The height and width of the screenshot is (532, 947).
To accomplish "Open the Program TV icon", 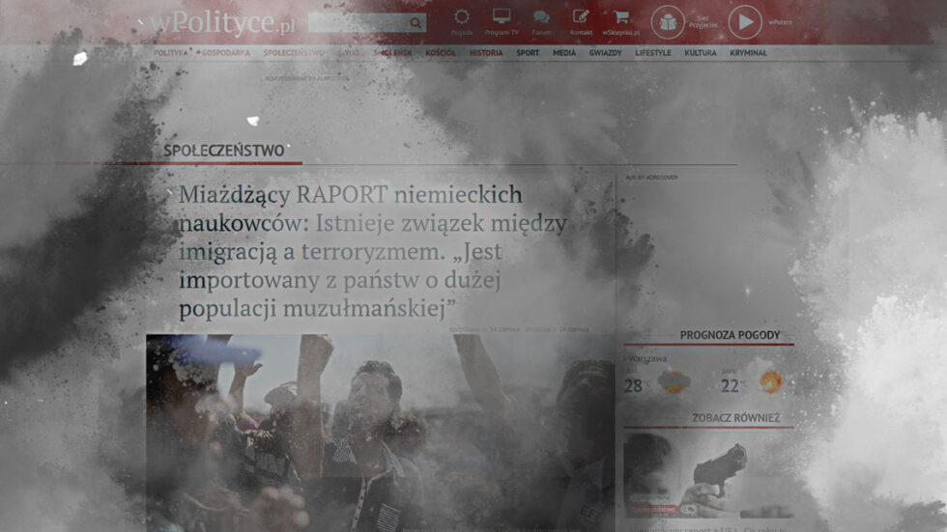I will pyautogui.click(x=501, y=17).
